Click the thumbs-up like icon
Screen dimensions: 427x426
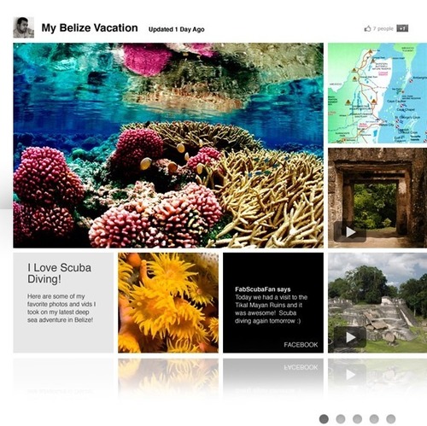367,28
